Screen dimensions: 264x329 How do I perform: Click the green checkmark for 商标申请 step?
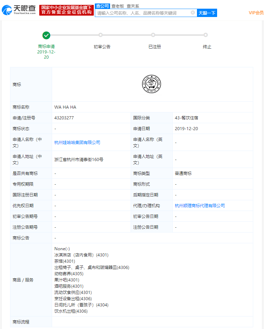tap(46, 35)
